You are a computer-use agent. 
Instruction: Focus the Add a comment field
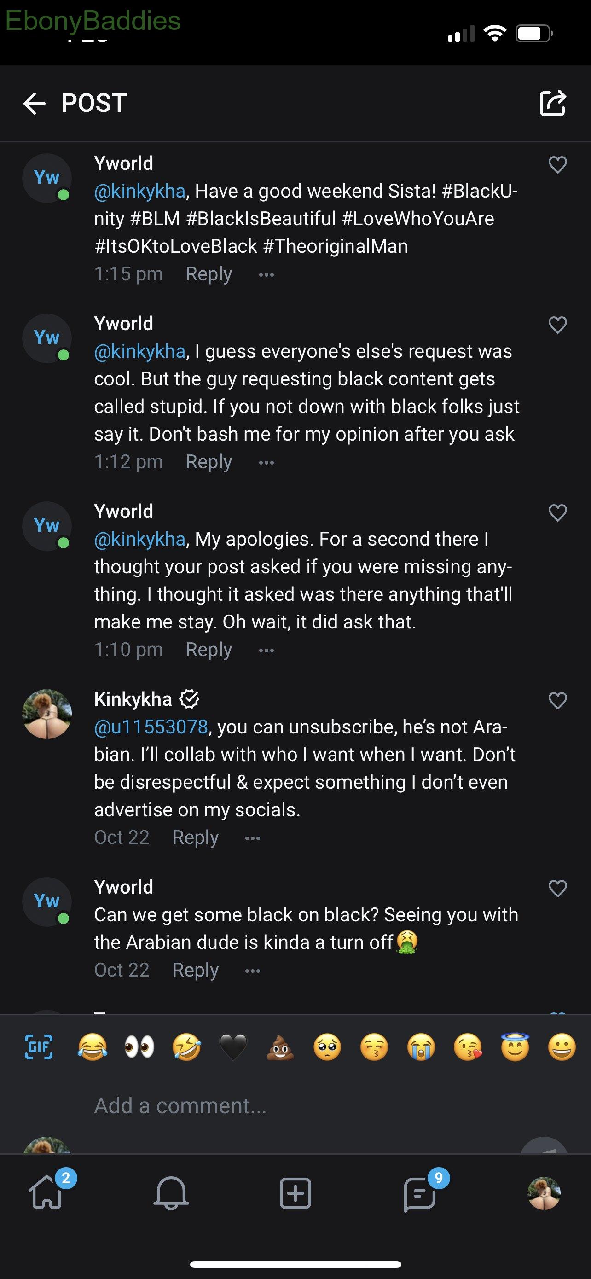(x=295, y=1106)
